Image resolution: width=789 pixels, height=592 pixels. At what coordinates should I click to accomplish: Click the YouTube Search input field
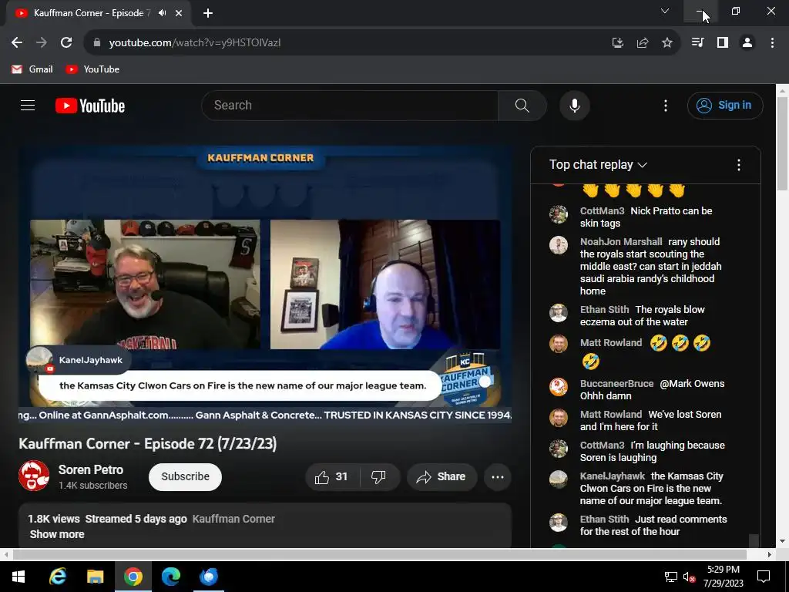(x=350, y=105)
